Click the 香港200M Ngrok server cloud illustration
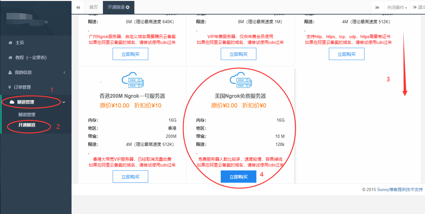 132,80
